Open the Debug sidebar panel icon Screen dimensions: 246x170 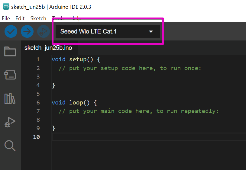(x=10, y=122)
